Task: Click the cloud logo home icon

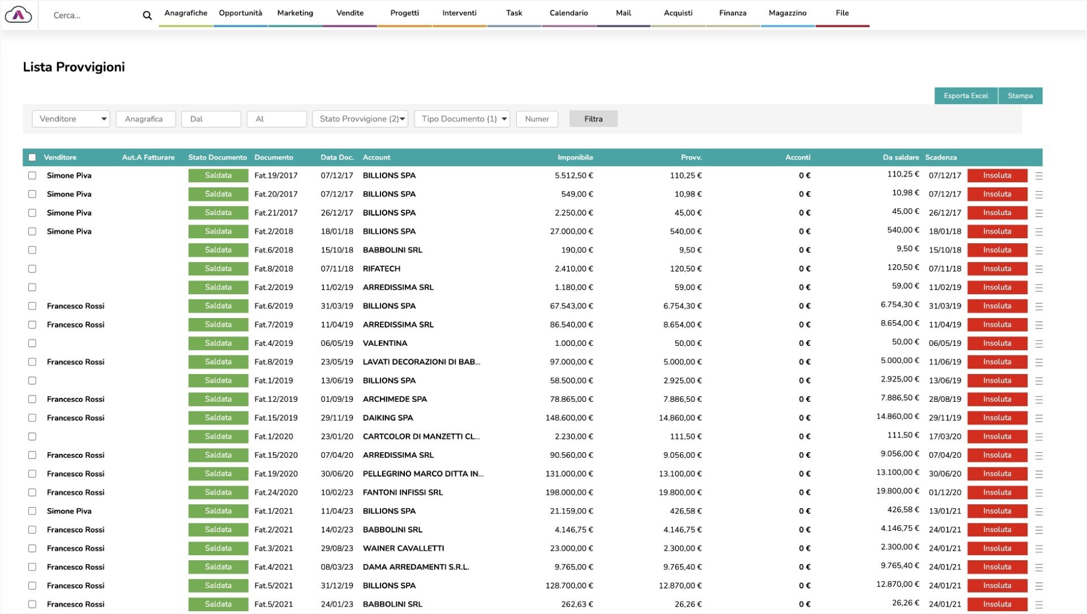Action: pyautogui.click(x=18, y=15)
